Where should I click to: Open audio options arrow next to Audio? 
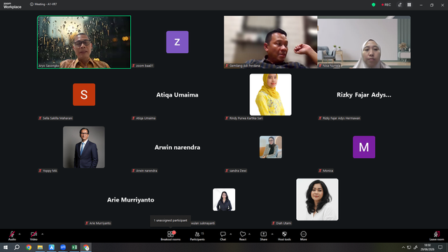click(x=20, y=234)
